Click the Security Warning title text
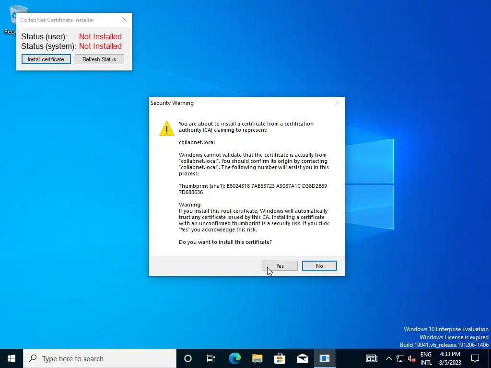Screen dimensions: 491x368 (172, 103)
